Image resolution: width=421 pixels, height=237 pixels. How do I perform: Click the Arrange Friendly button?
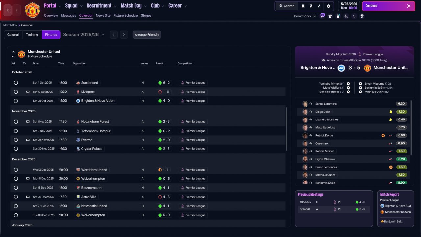[x=147, y=35]
